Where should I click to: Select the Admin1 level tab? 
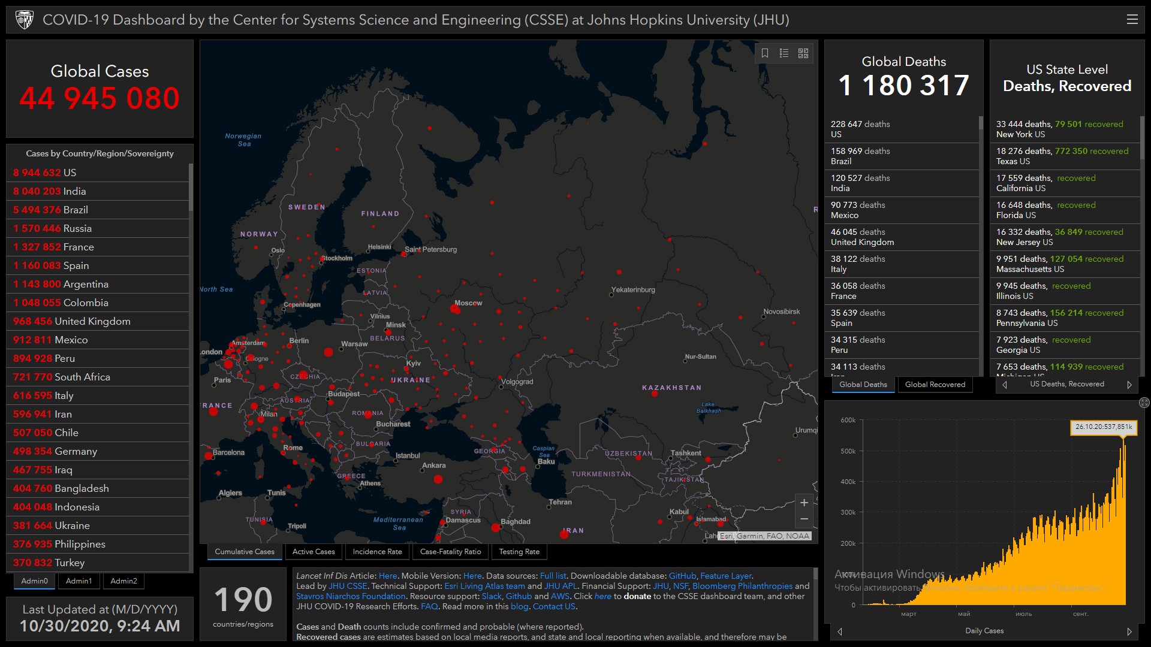click(79, 581)
